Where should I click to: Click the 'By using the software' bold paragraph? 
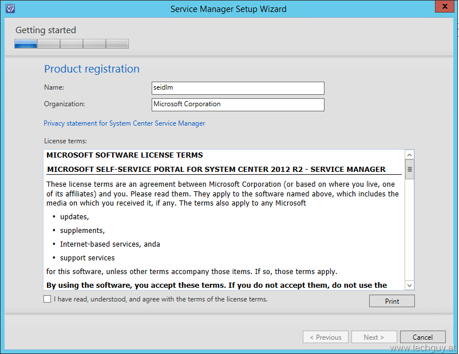(x=216, y=285)
